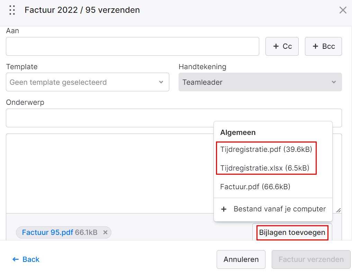Screen dimensions: 352x274
Task: Select Tijdregistratie.pdf from attachment list
Action: pos(266,149)
